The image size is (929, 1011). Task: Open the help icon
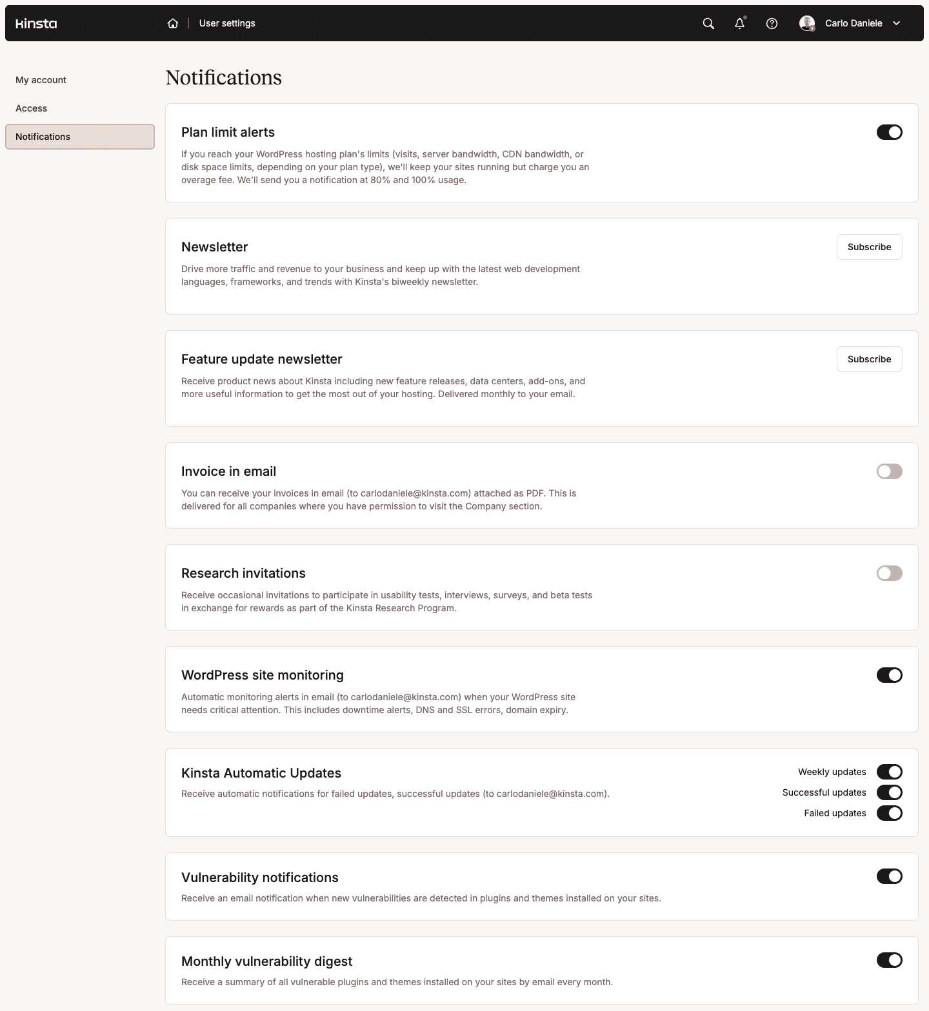[x=772, y=23]
